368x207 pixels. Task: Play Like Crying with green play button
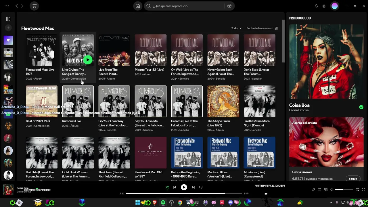(88, 60)
